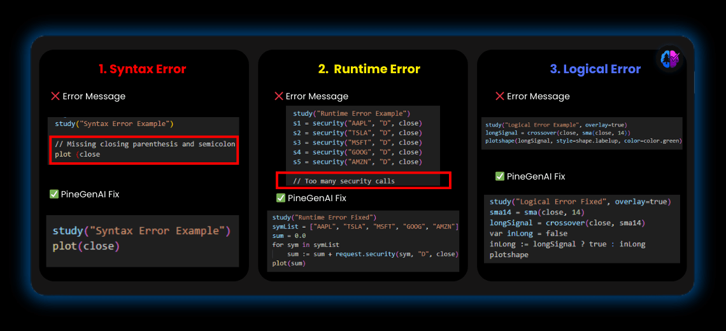Click the 'plot(sum)' code line
Screen dimensions: 726x331
tap(289, 264)
